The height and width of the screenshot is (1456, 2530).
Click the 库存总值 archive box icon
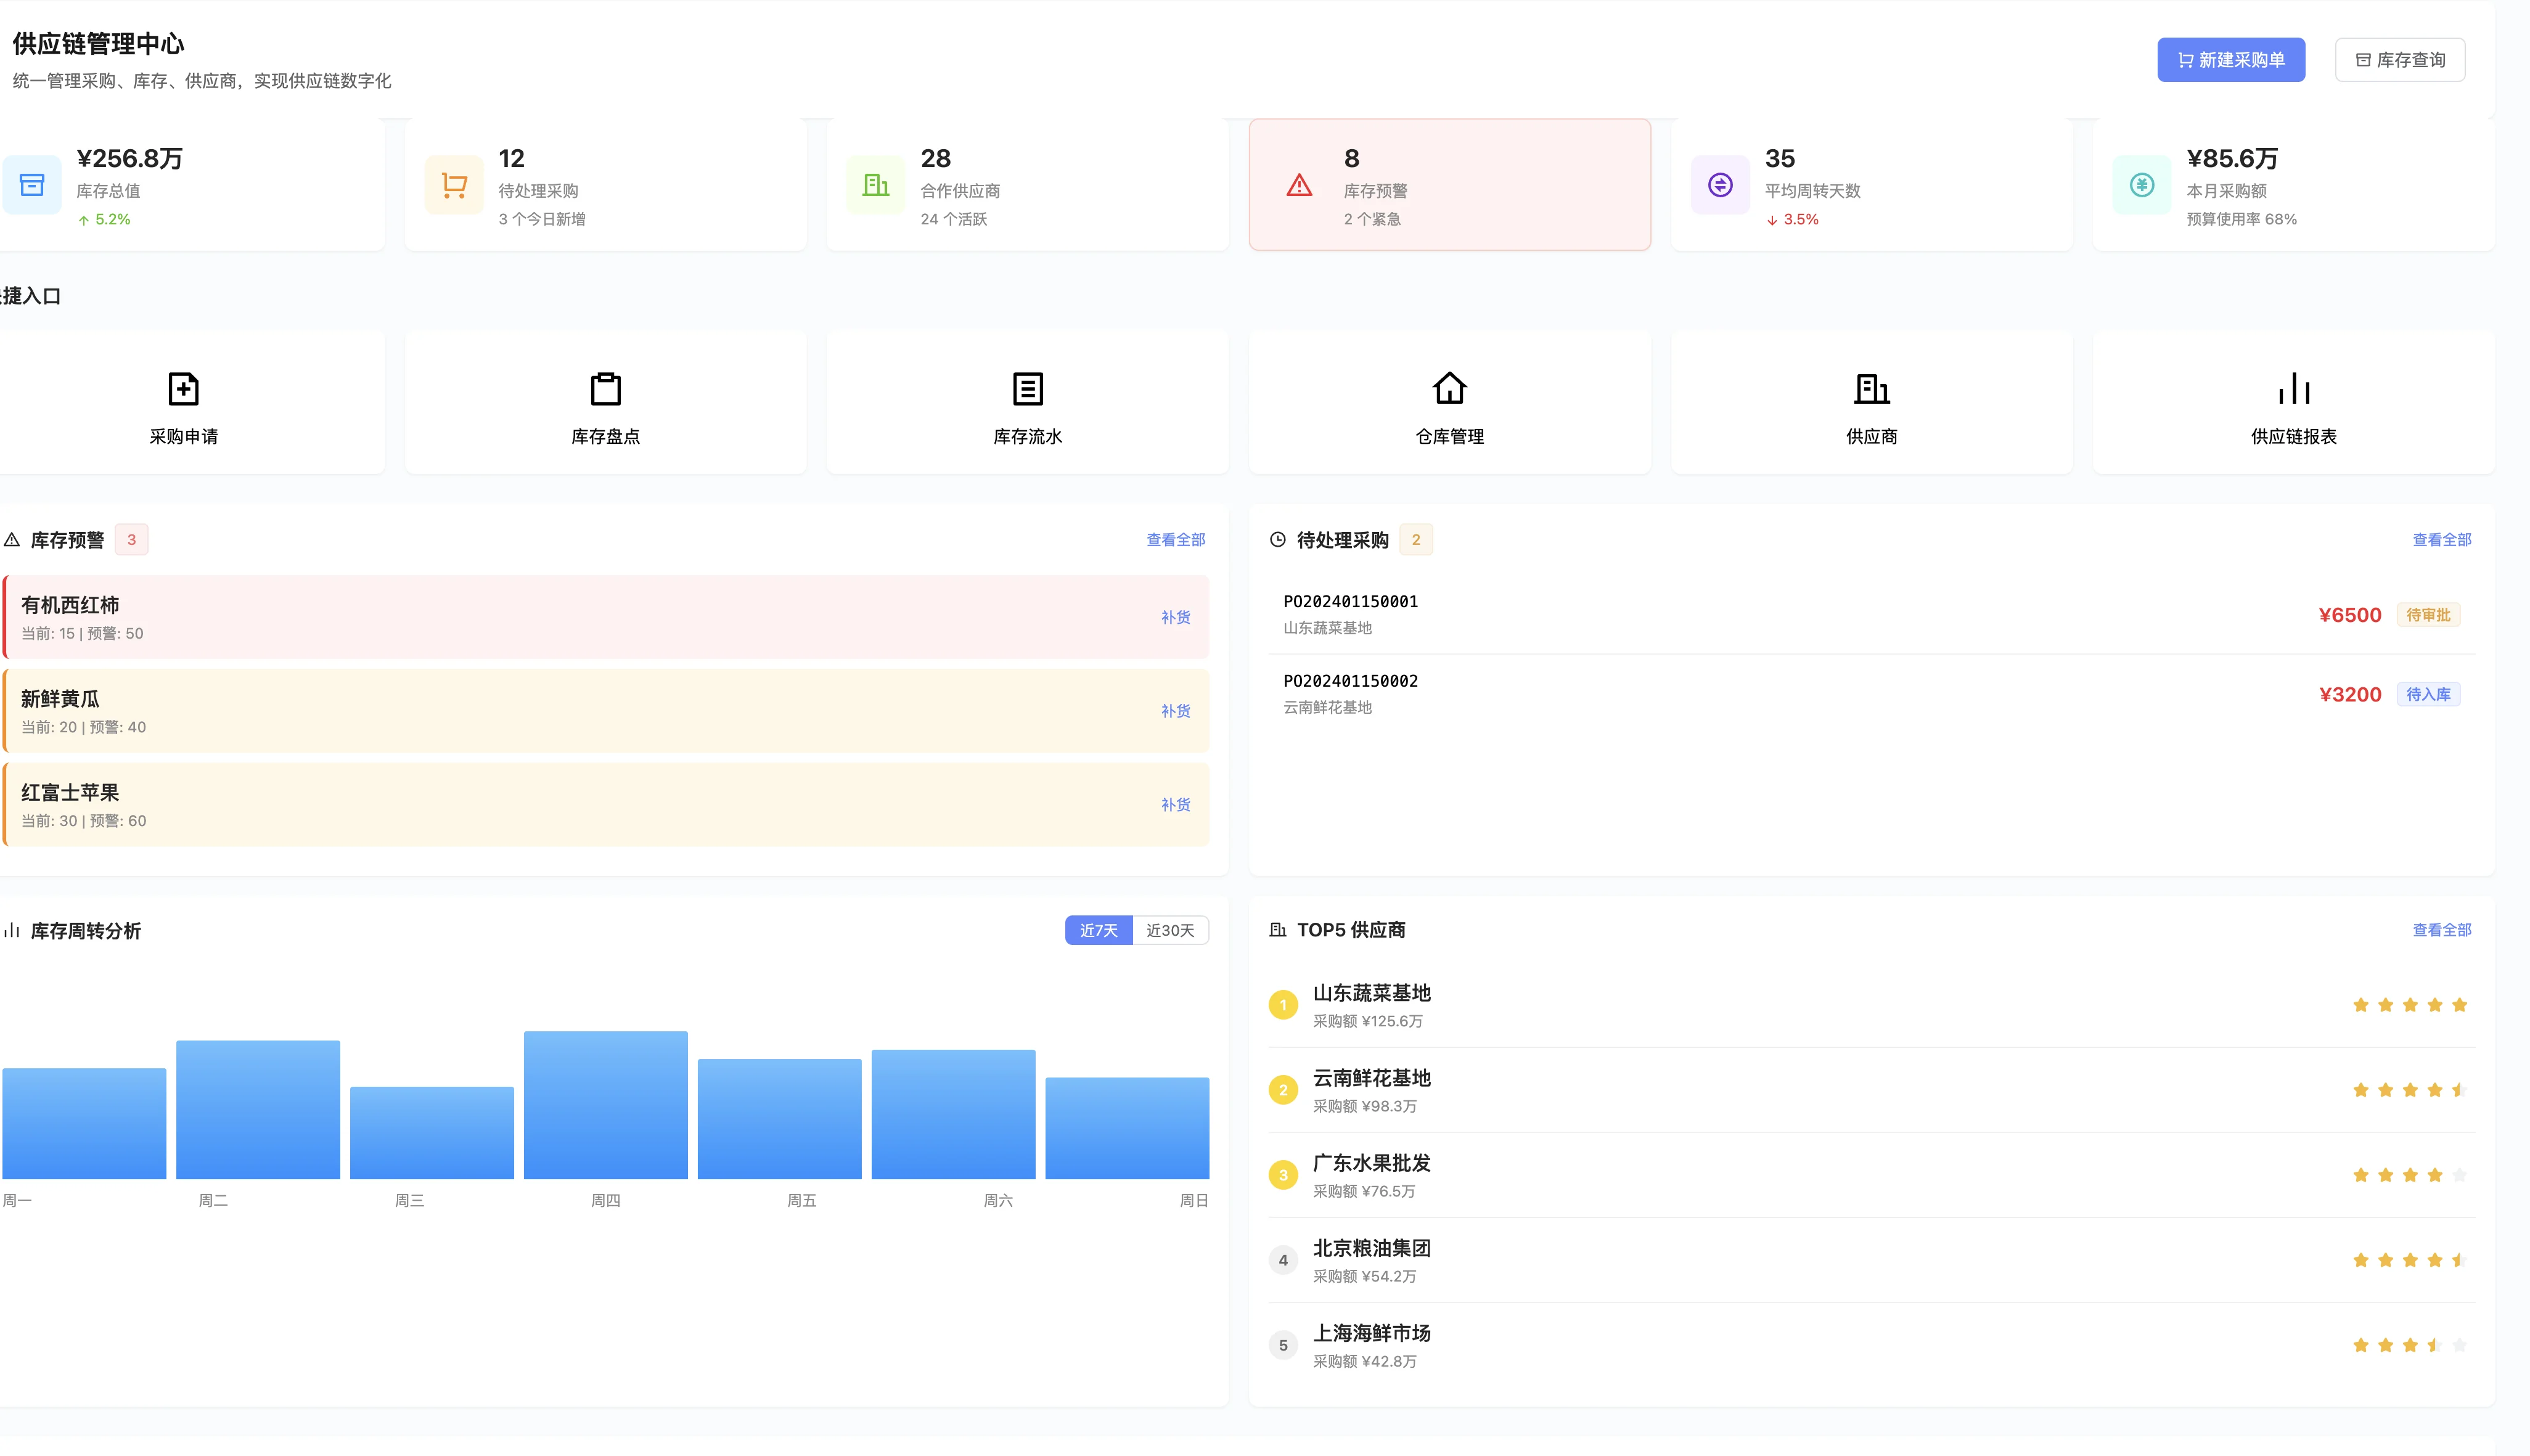point(32,185)
